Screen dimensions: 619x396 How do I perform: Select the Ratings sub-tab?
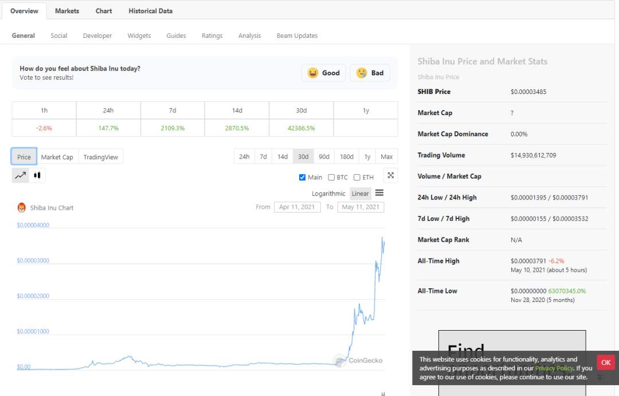click(x=212, y=36)
